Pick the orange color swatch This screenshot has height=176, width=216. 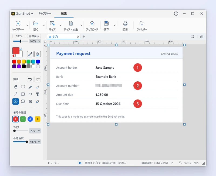point(19,62)
